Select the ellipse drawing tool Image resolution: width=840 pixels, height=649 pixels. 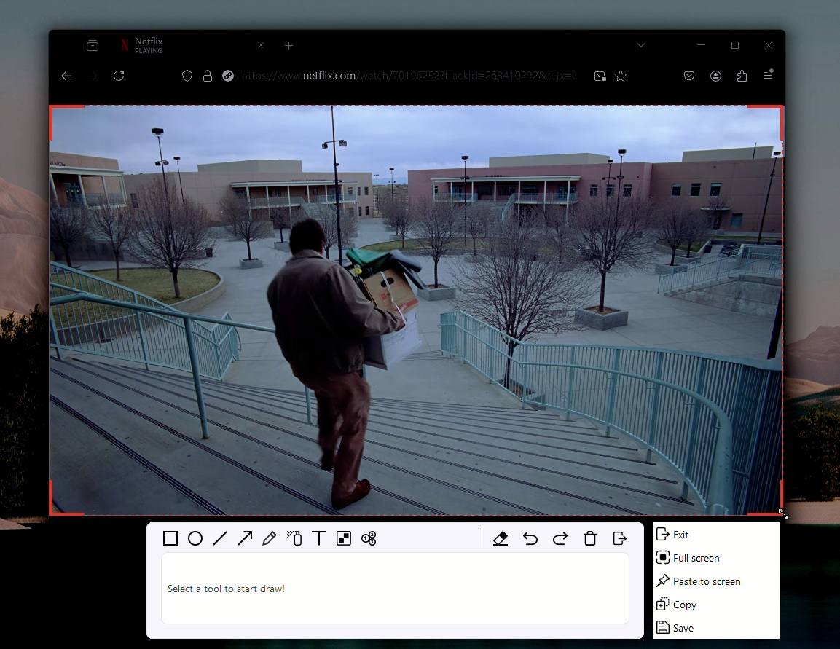(195, 538)
